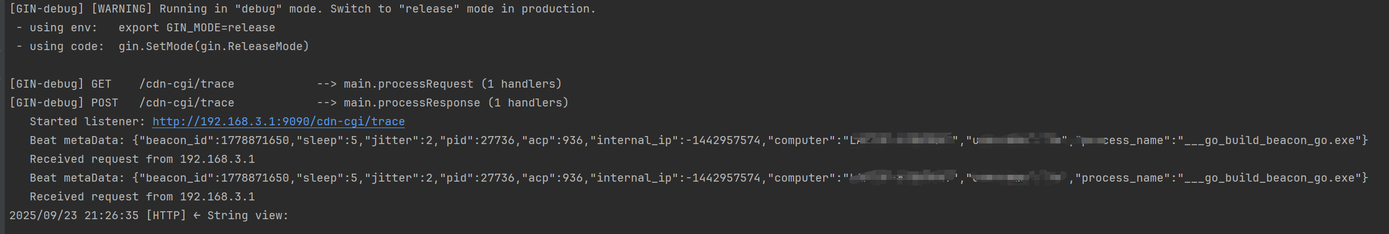Click the "- using code:" label

coord(60,47)
